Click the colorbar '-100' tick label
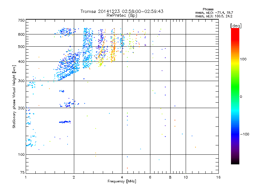Screen dimensions: 257x193 click(x=245, y=134)
